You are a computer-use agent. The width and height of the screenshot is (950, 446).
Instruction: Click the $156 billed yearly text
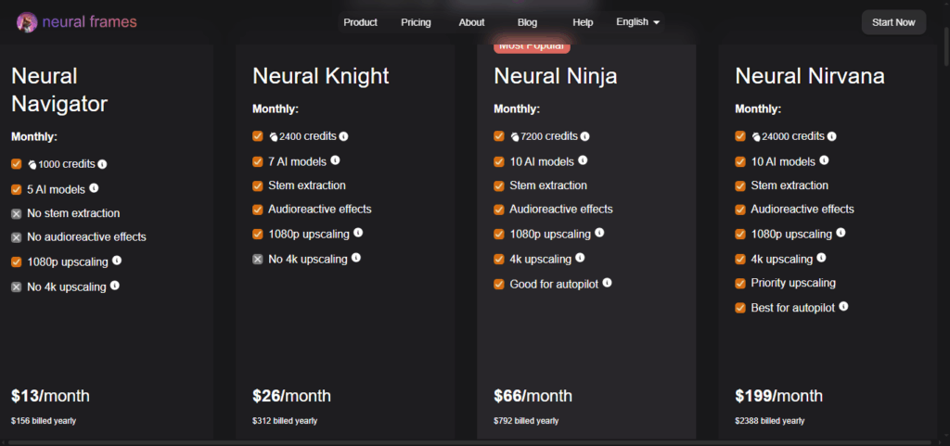[44, 421]
